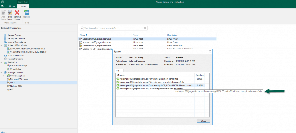Click the Close button in System dialog
The height and width of the screenshot is (133, 296).
(x=203, y=121)
